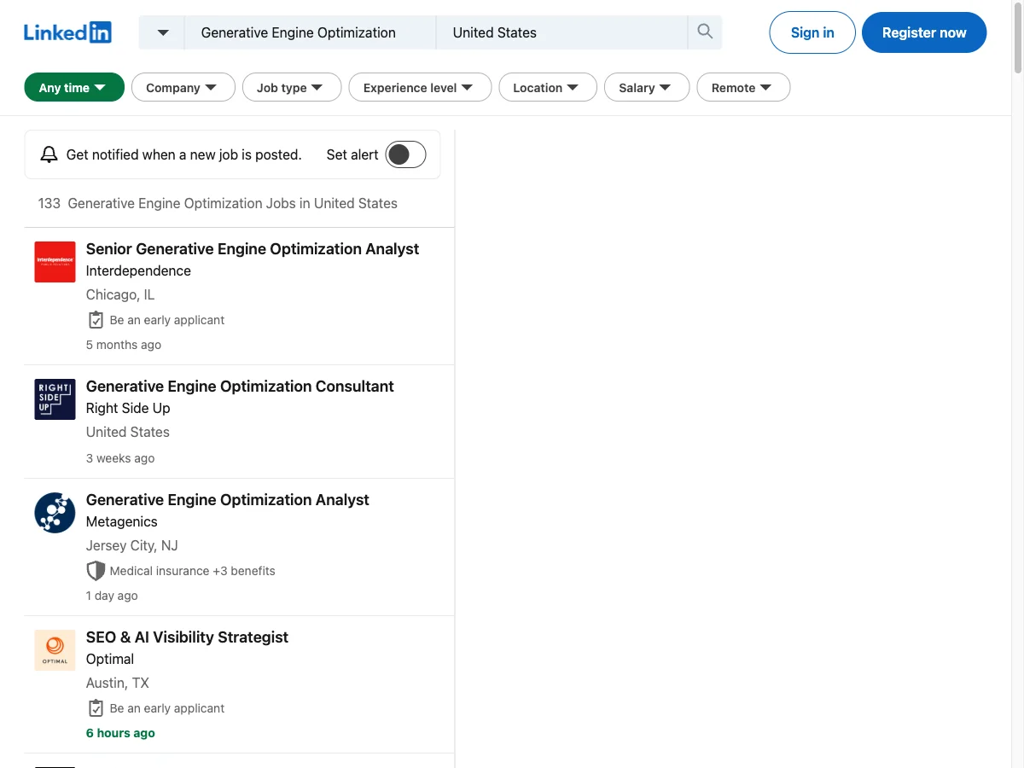The width and height of the screenshot is (1024, 768).
Task: Enable the Set alert toggle
Action: (x=405, y=154)
